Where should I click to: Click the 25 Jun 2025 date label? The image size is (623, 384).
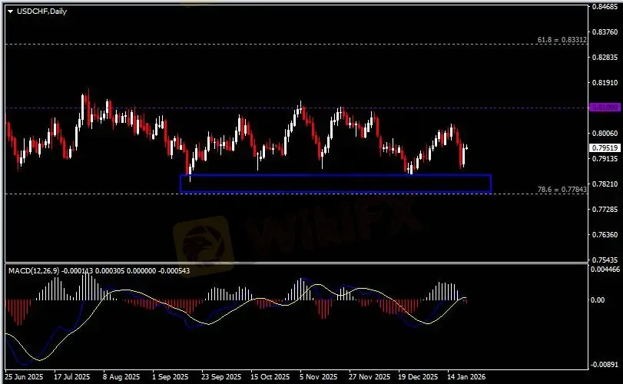pos(24,376)
